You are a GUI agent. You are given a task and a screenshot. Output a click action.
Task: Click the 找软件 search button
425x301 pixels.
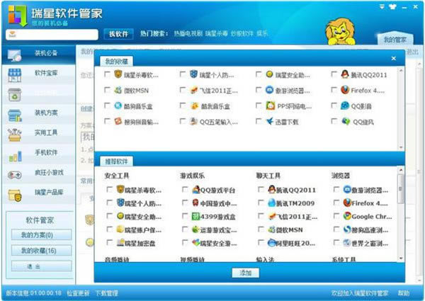pos(119,33)
